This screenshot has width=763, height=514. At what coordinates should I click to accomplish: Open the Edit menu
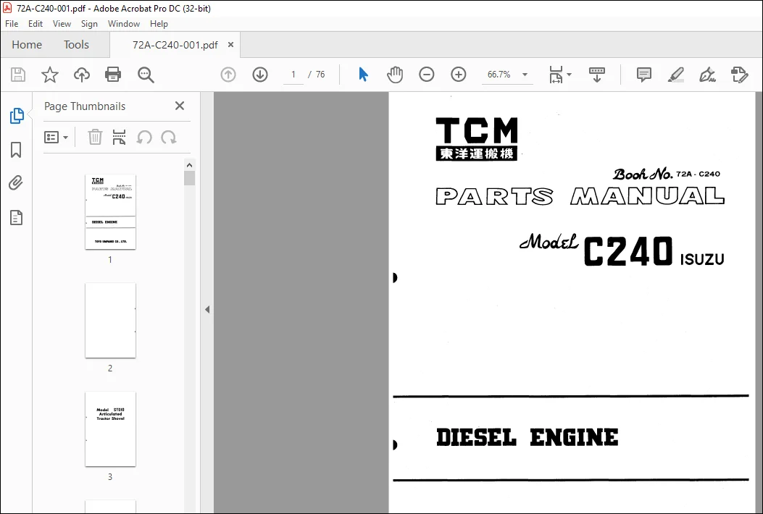[36, 24]
